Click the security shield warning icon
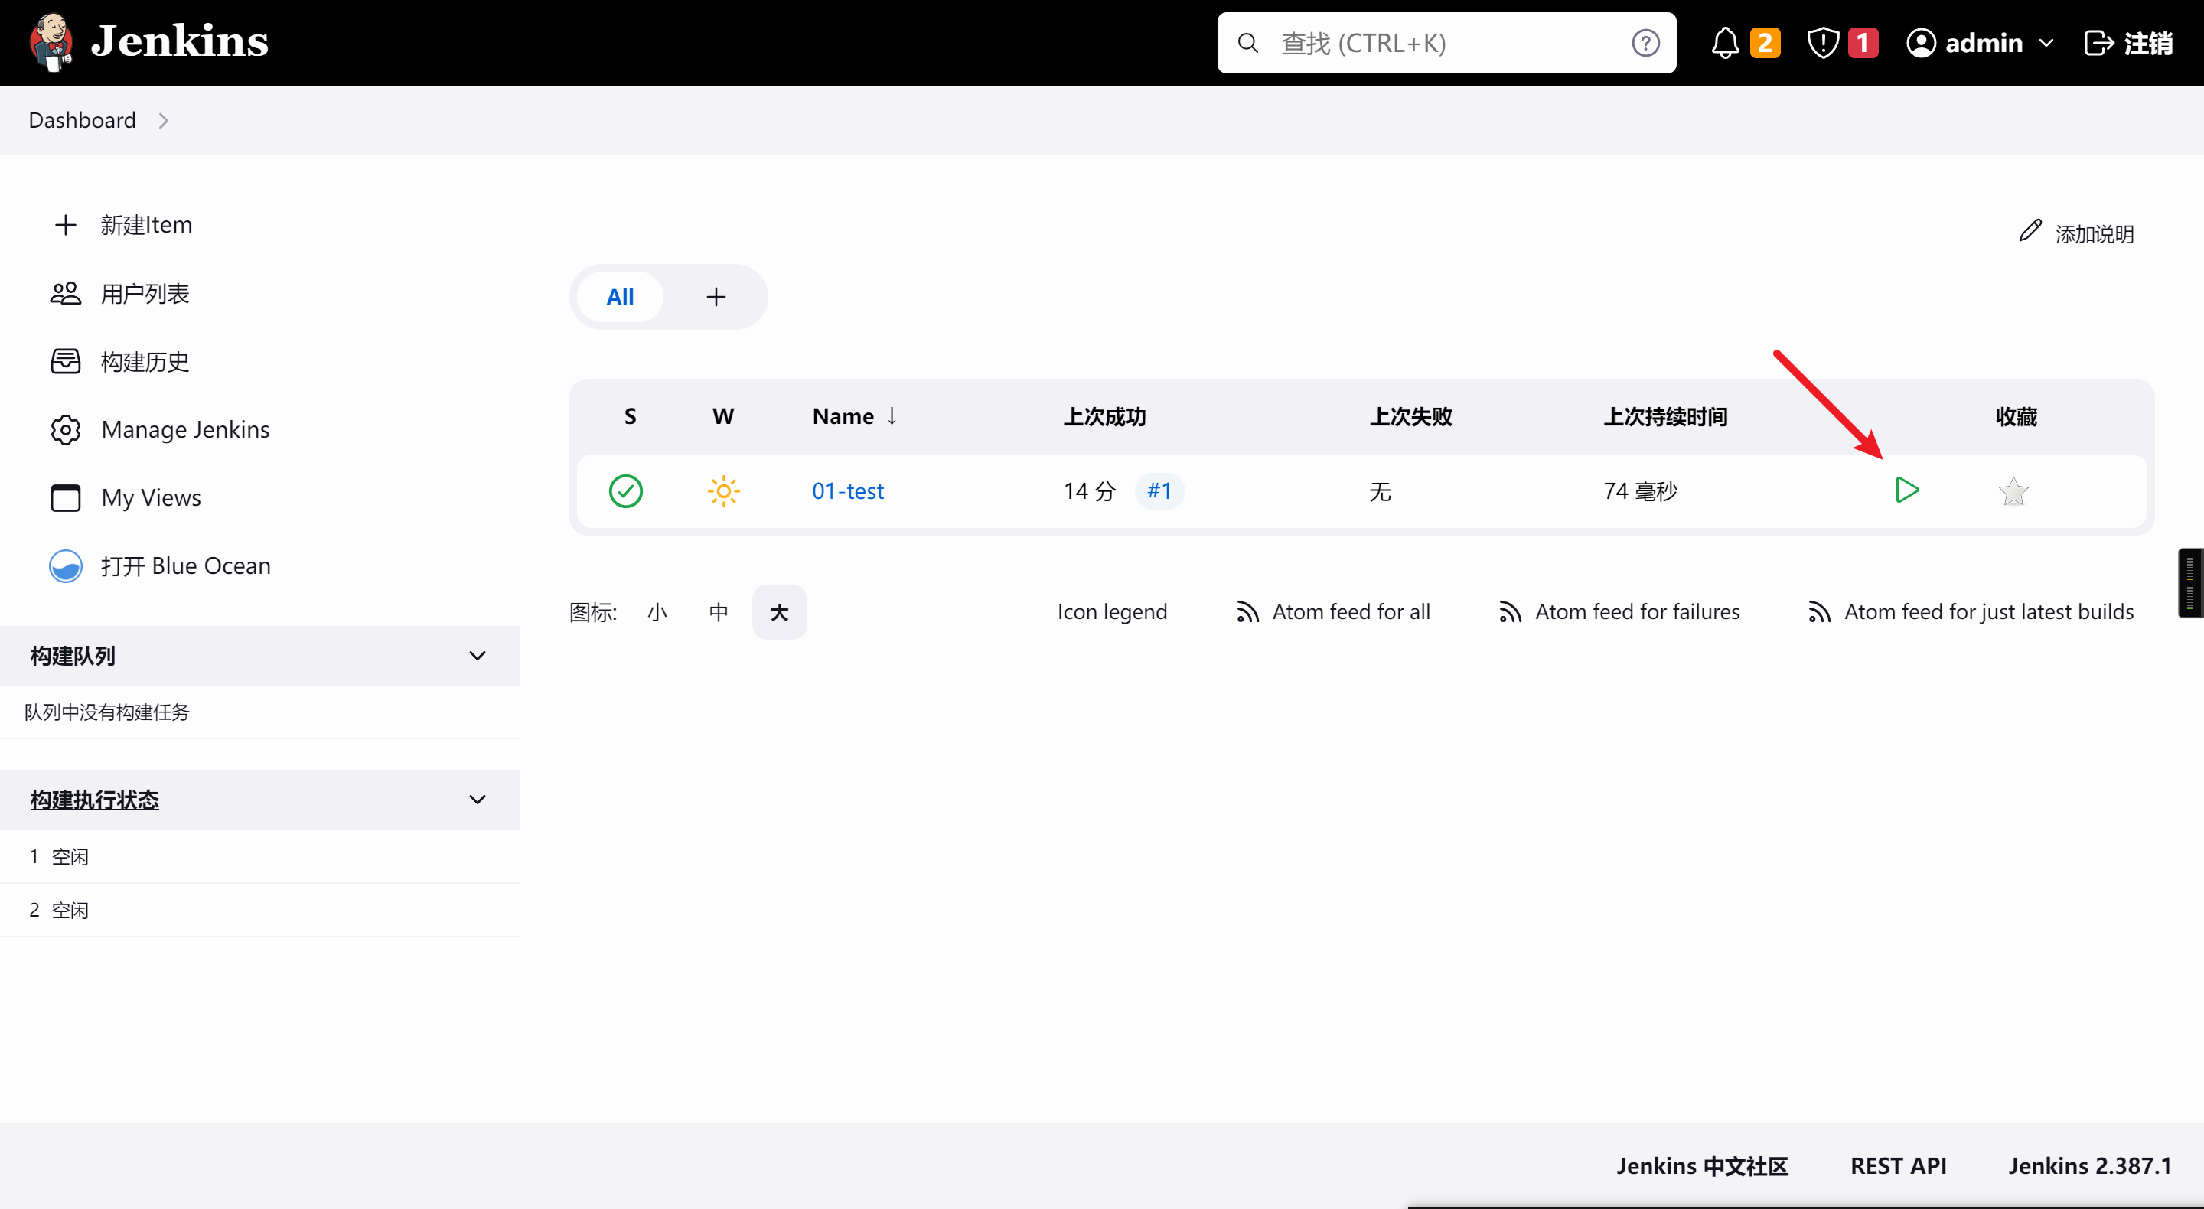Screen dimensions: 2204x1209 [x=1823, y=43]
